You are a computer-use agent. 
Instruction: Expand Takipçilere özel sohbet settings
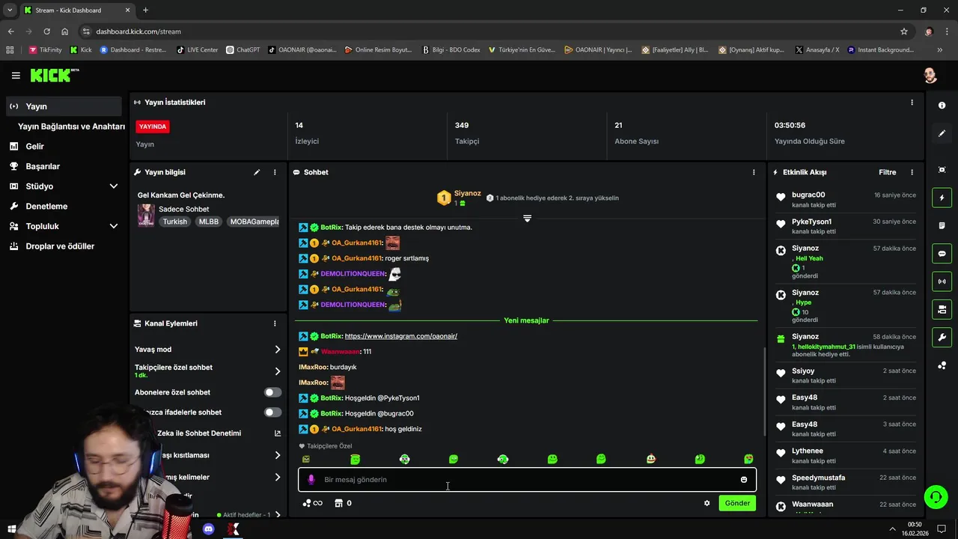pos(277,371)
